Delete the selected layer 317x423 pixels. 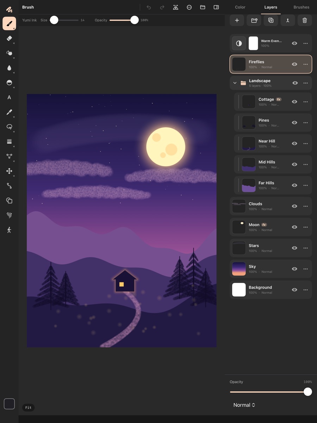coord(305,20)
